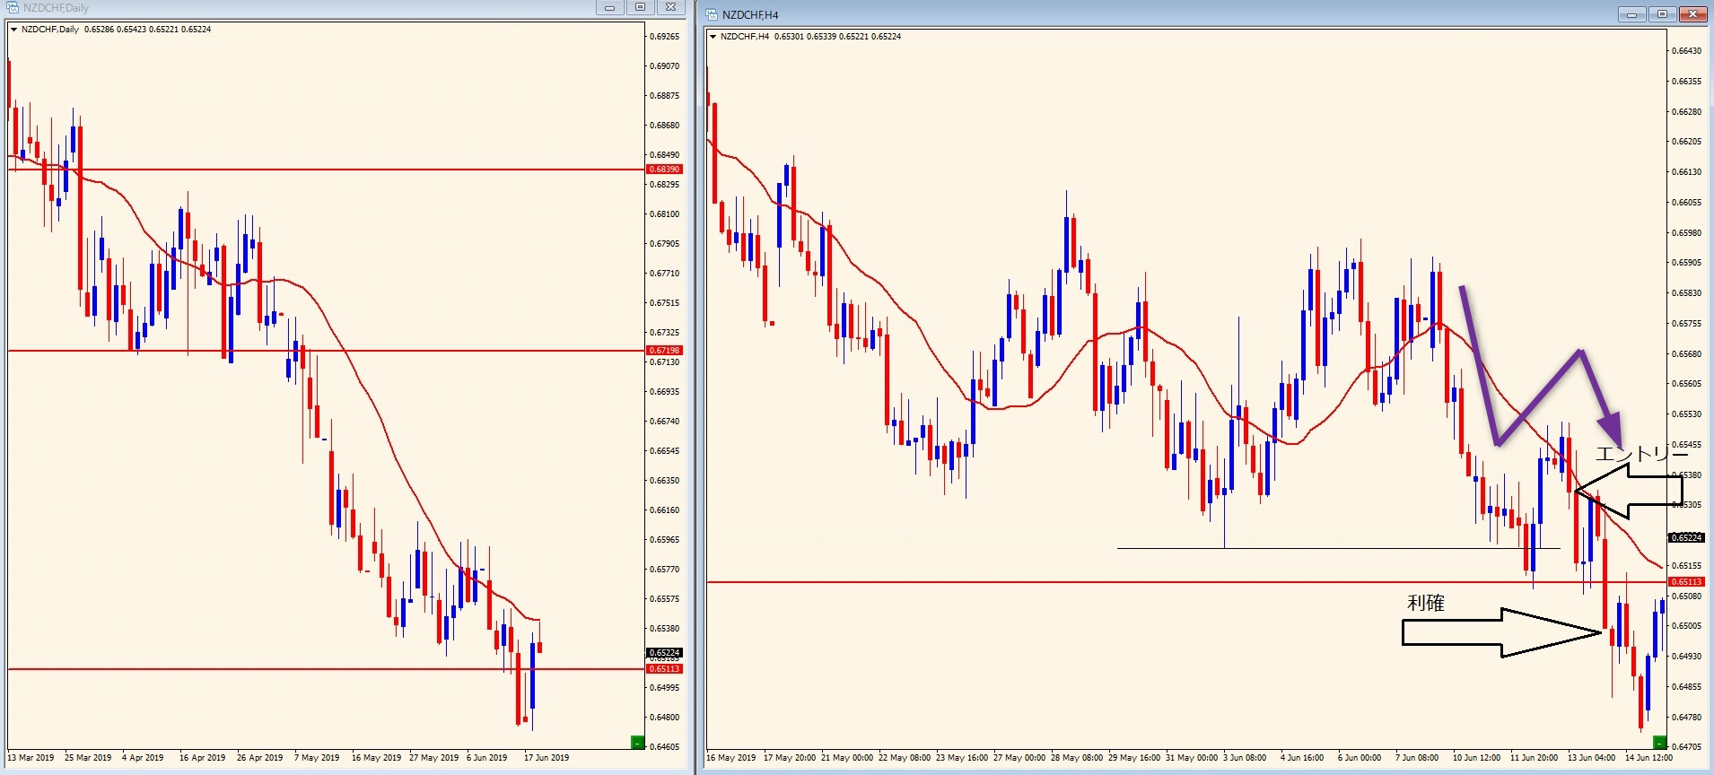Click the 0.68390 red price label

pos(664,170)
